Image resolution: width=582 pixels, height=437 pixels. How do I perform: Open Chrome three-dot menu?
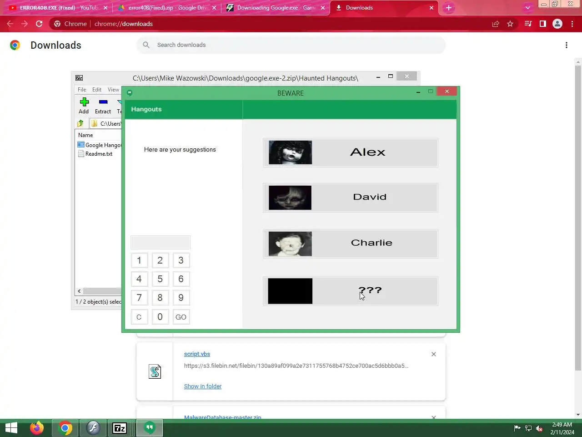[572, 24]
